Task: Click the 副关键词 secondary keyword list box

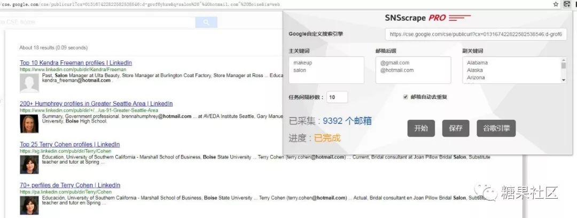Action: pyautogui.click(x=514, y=70)
